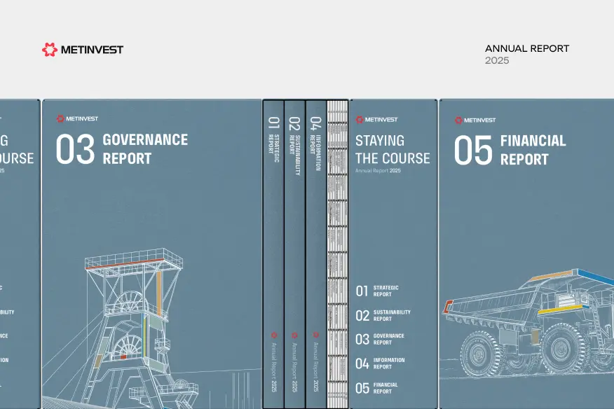The width and height of the screenshot is (614, 409).
Task: Click the striped index book spine
Action: (x=338, y=254)
